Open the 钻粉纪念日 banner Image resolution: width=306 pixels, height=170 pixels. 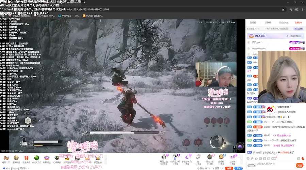click(x=275, y=36)
